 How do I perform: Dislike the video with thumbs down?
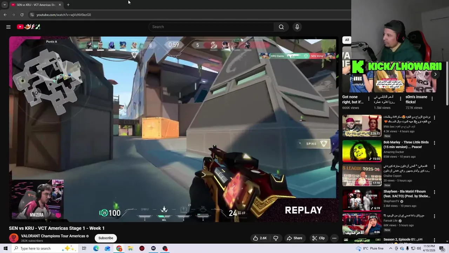click(276, 238)
